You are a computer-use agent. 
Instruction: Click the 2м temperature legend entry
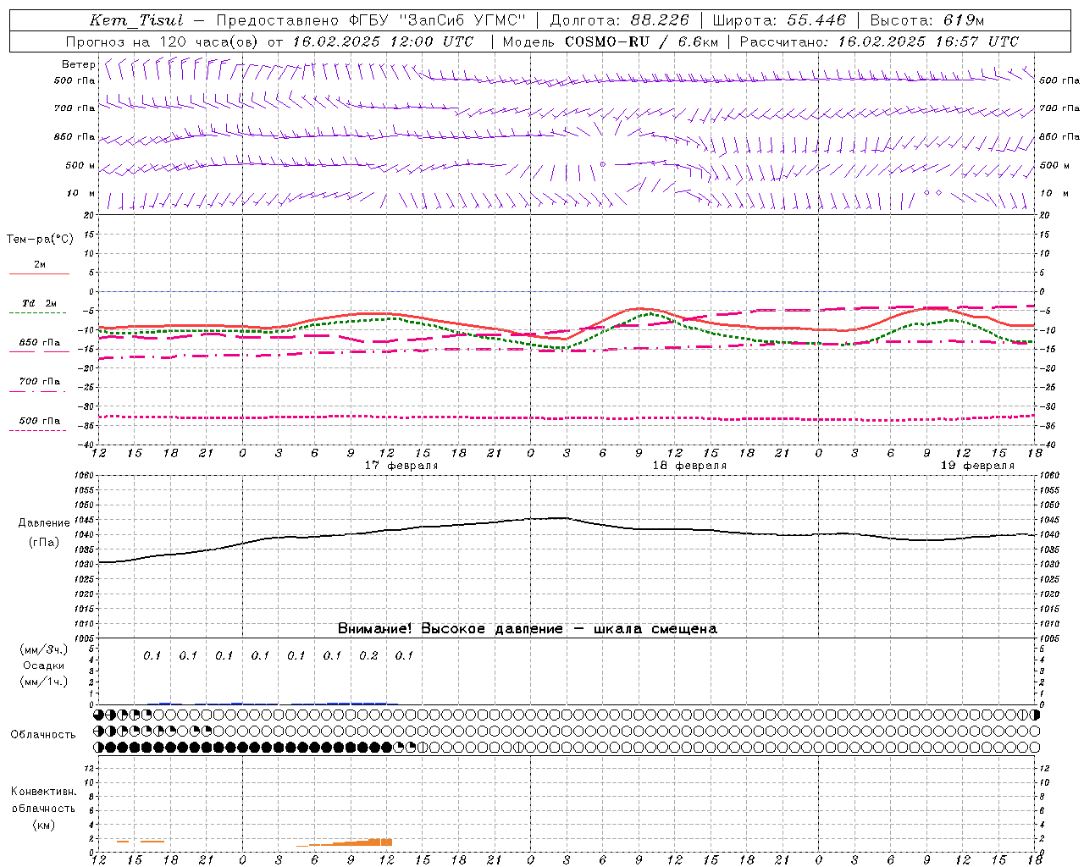click(40, 265)
